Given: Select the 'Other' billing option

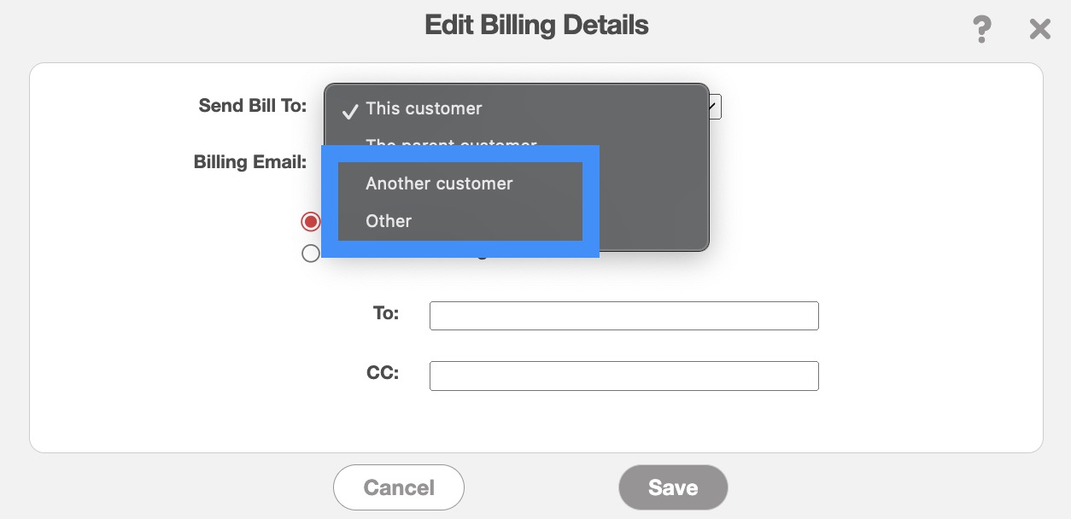Looking at the screenshot, I should pyautogui.click(x=389, y=221).
